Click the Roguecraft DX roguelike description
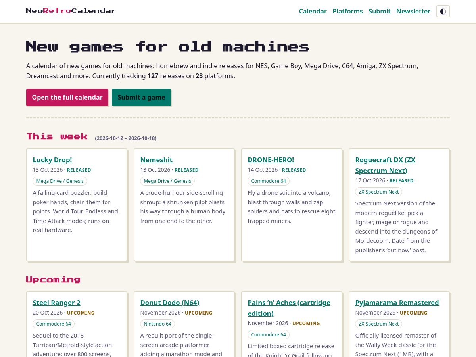 point(397,226)
